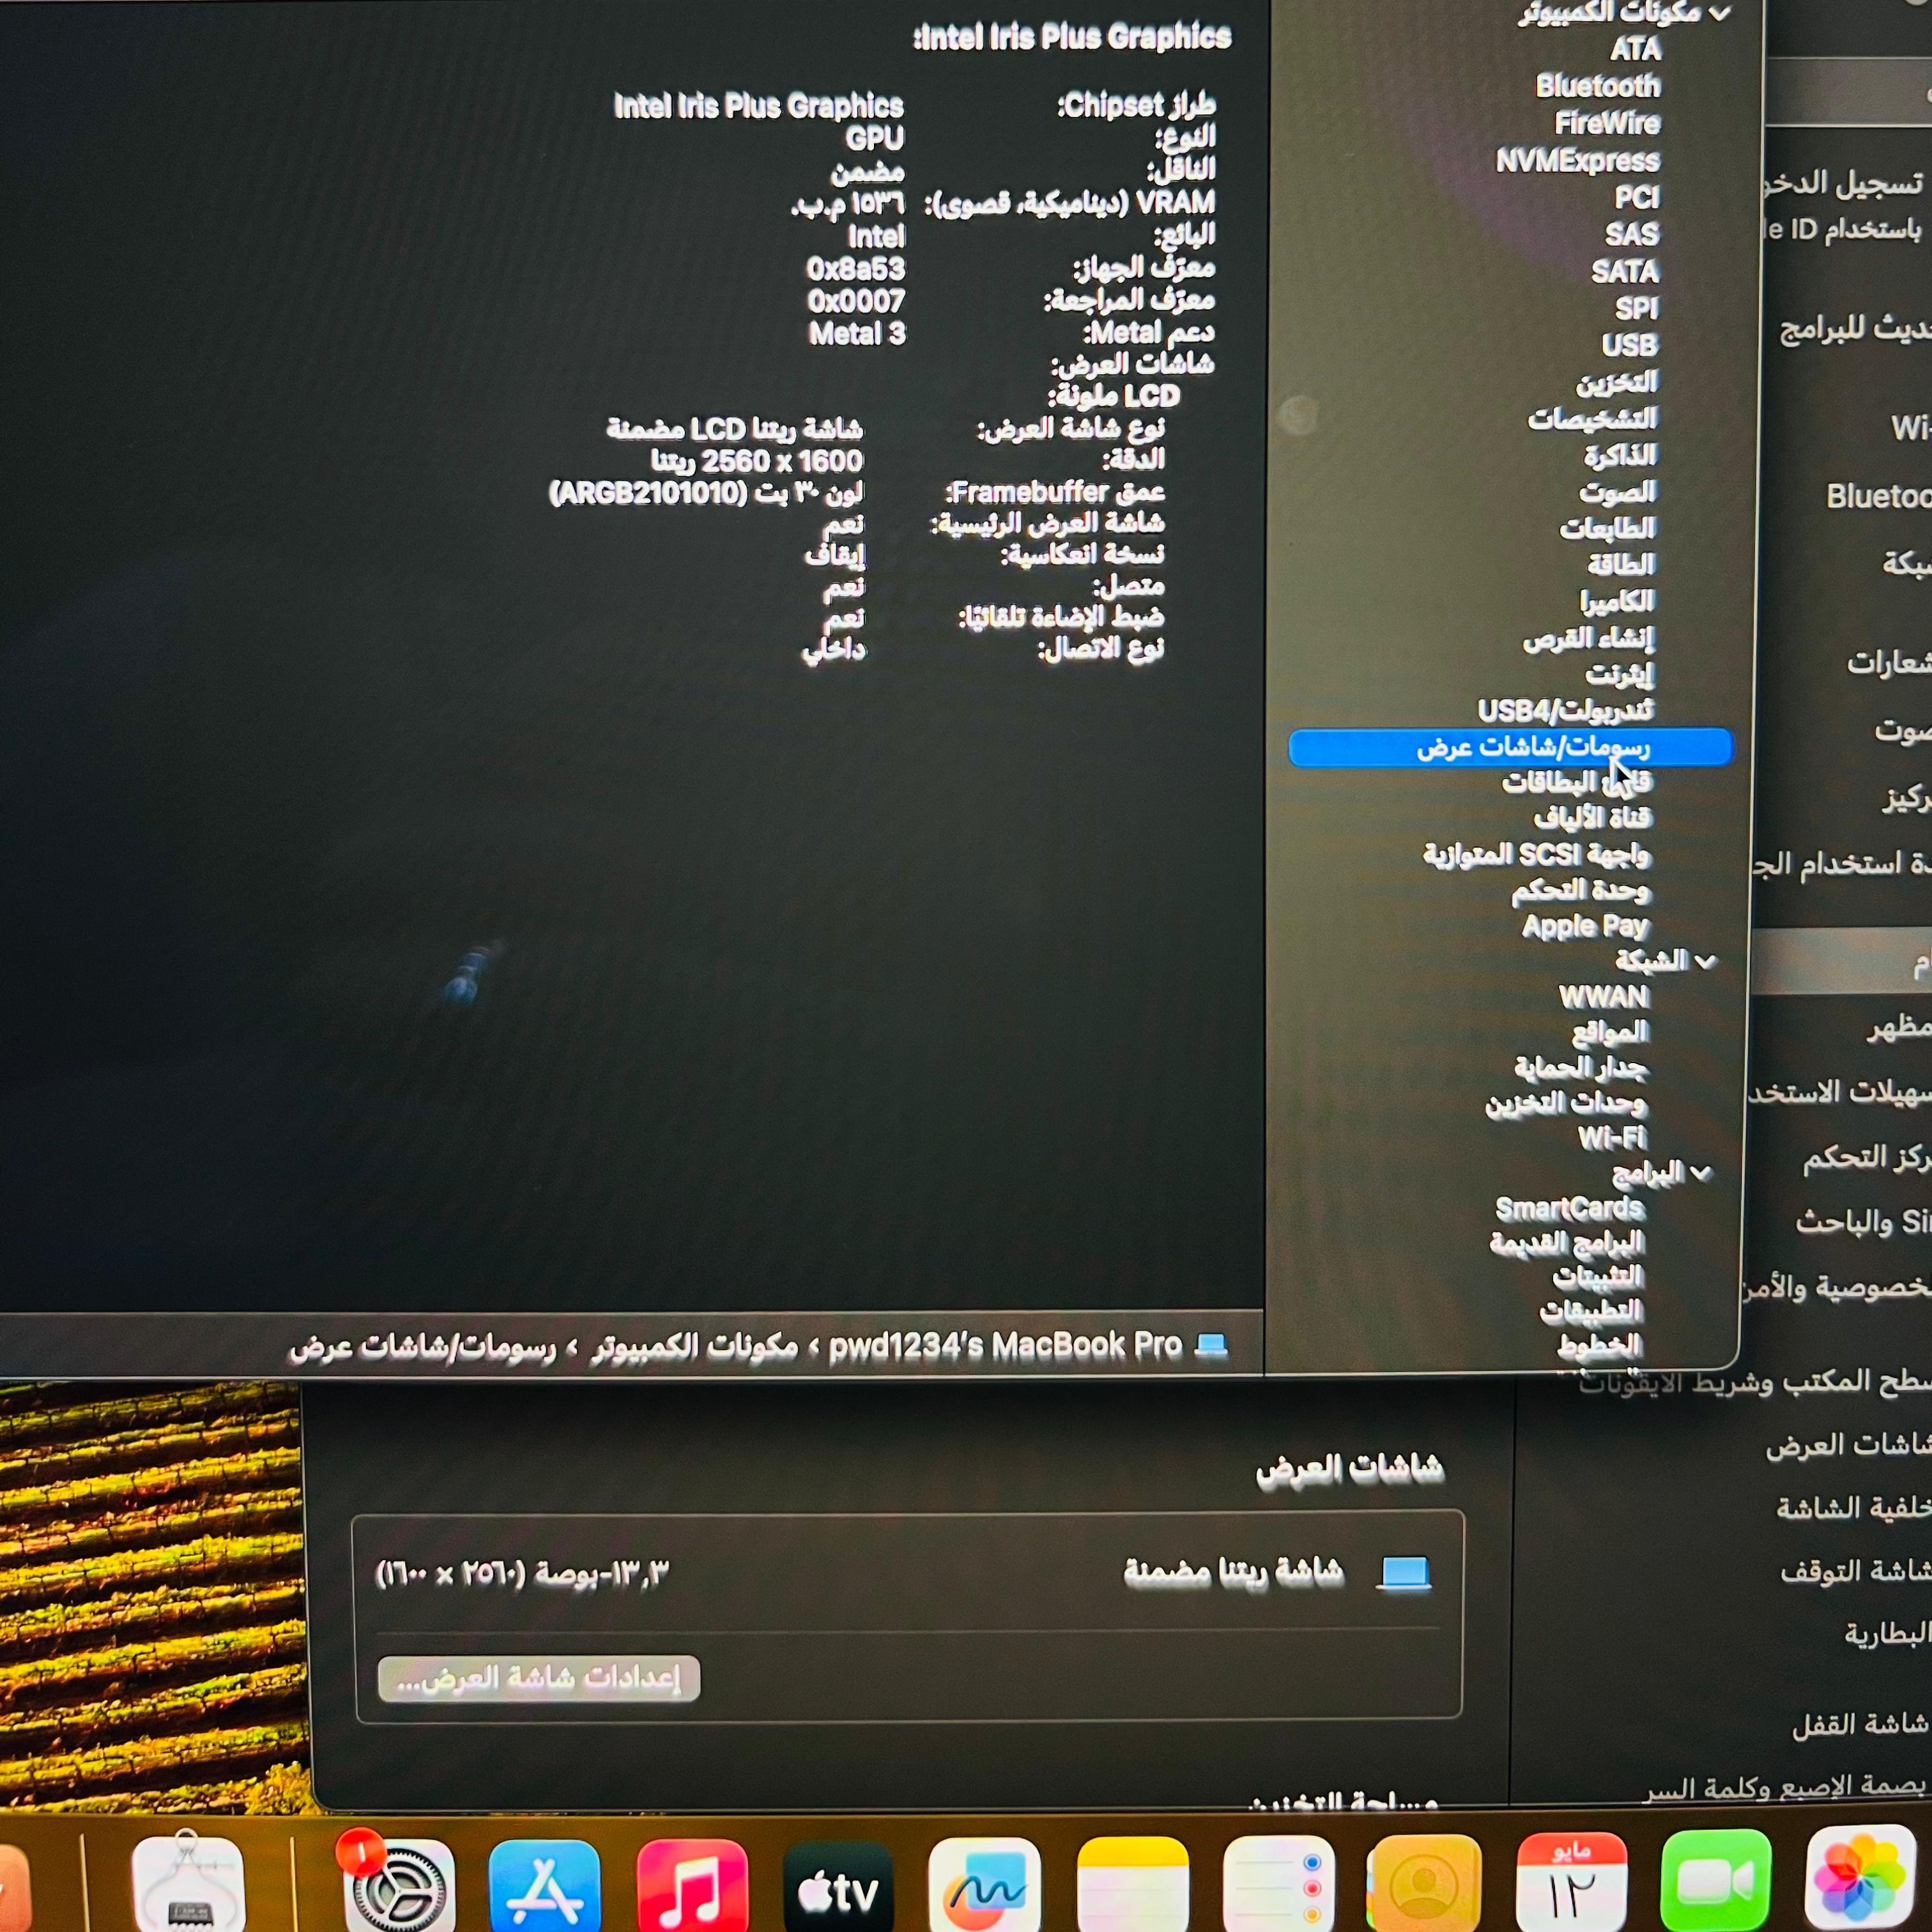Open شاشة التوقف in System Settings sidebar

click(1856, 1572)
